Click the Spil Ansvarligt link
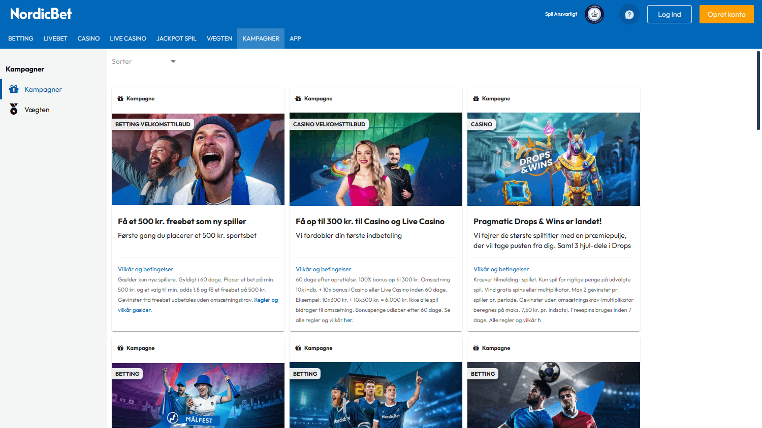 coord(561,14)
